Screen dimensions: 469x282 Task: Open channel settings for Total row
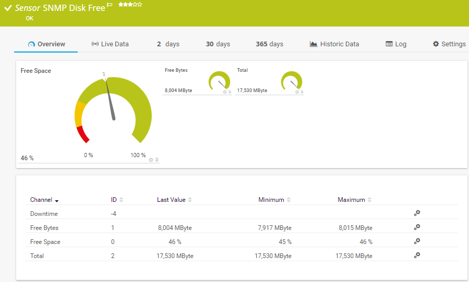pyautogui.click(x=417, y=255)
